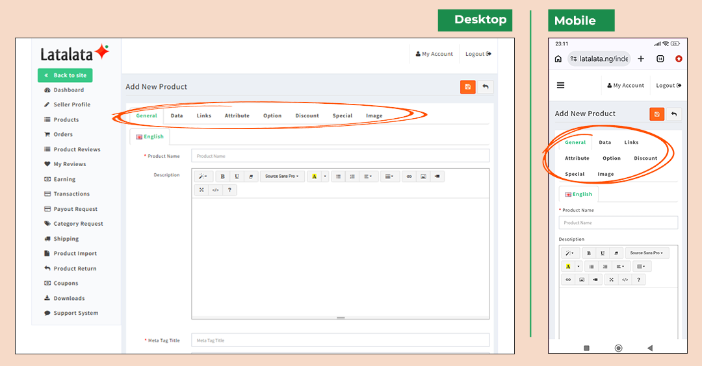Click the Product Name field in desktop view

(340, 156)
